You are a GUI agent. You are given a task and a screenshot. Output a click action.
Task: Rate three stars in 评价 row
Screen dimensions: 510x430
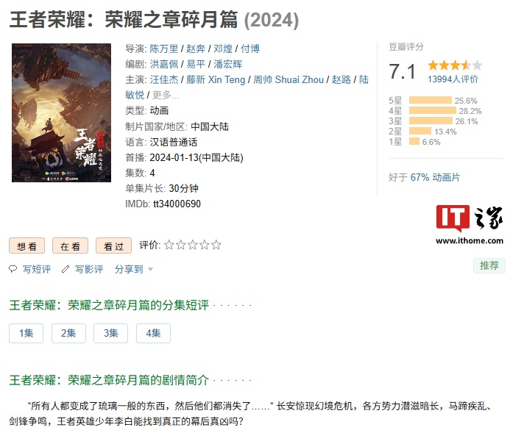pyautogui.click(x=193, y=245)
